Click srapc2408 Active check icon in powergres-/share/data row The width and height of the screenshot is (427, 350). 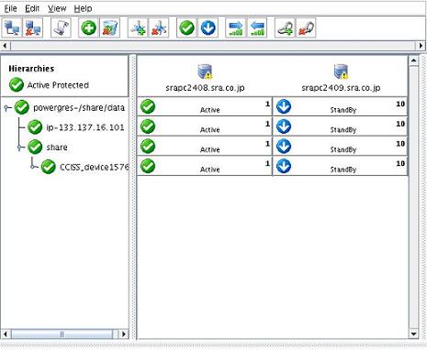coord(148,106)
